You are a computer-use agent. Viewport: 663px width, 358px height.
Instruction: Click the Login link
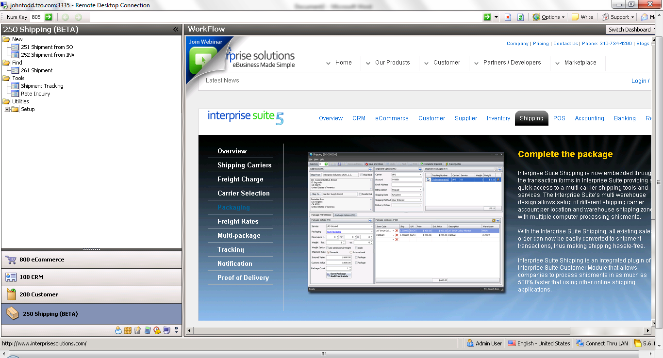click(639, 81)
